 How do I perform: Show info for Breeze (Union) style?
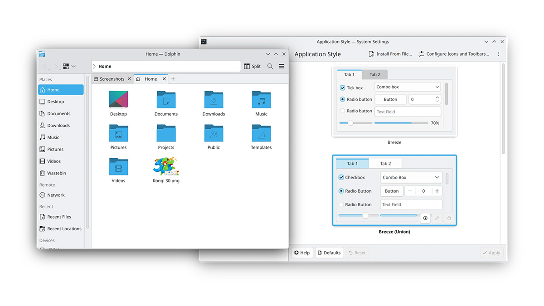(x=425, y=218)
